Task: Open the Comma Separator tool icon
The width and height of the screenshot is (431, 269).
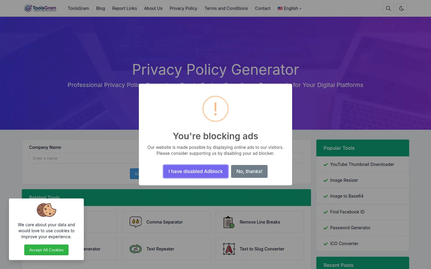Action: [136, 222]
